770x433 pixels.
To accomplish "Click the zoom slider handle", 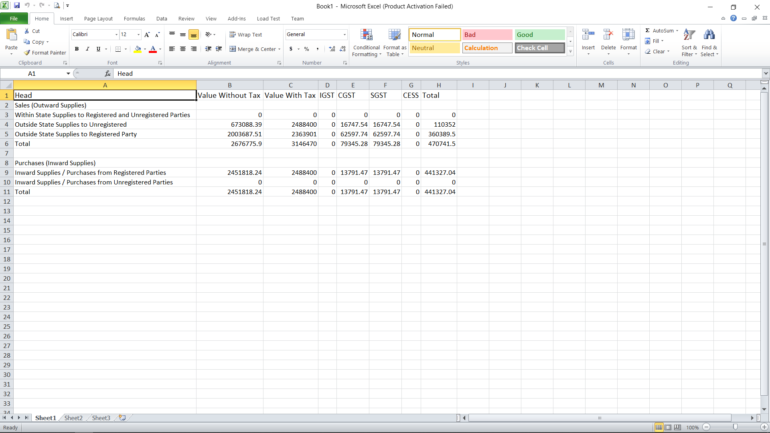I will tap(735, 427).
